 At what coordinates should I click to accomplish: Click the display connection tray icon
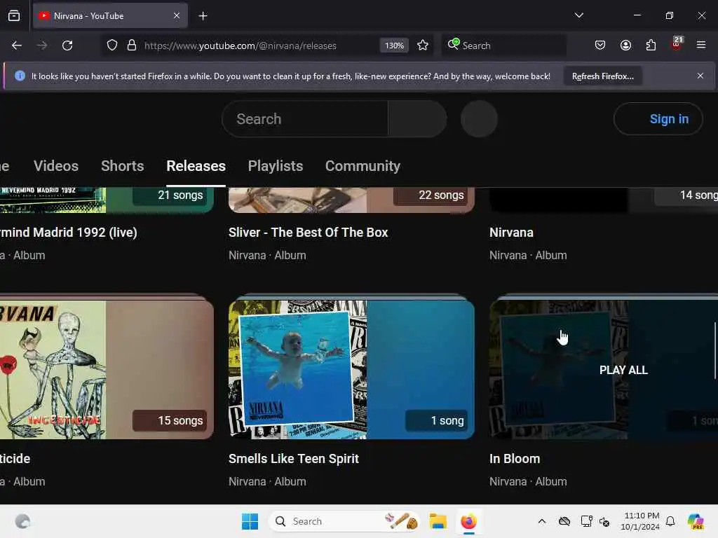[586, 521]
